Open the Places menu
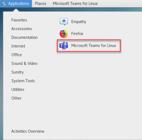Viewport: 142px width, 140px height. (x=41, y=4)
